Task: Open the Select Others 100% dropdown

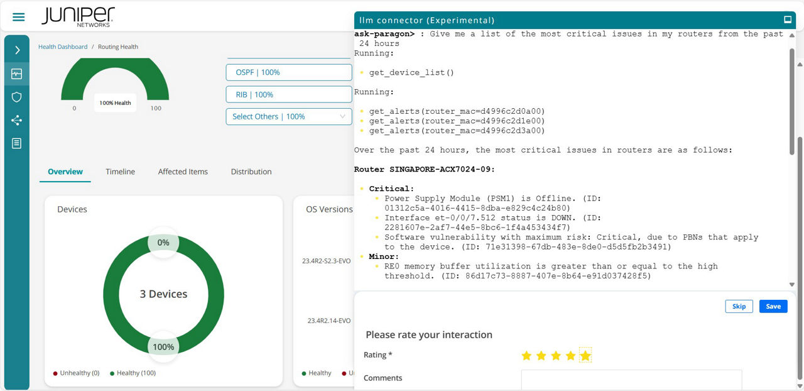Action: pos(288,116)
